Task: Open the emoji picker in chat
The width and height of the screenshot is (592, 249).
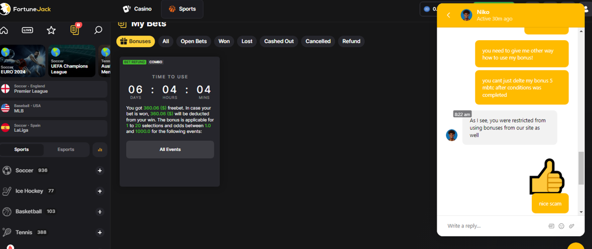Action: [x=562, y=226]
